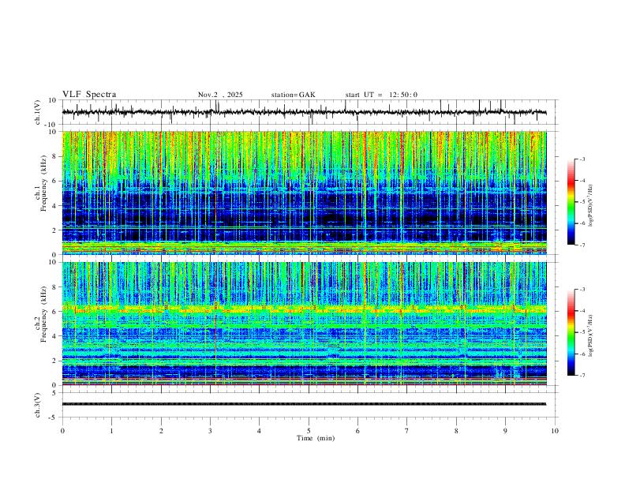The image size is (625, 483).
Task: Click the ch.2 colorbar "log(PSD)" label
Action: point(590,335)
